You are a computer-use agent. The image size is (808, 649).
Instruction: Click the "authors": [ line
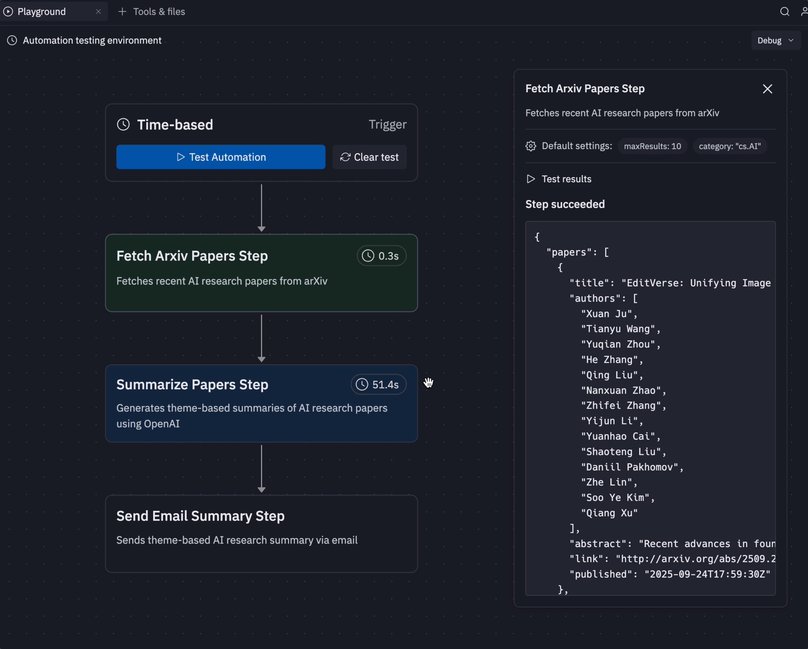point(603,298)
